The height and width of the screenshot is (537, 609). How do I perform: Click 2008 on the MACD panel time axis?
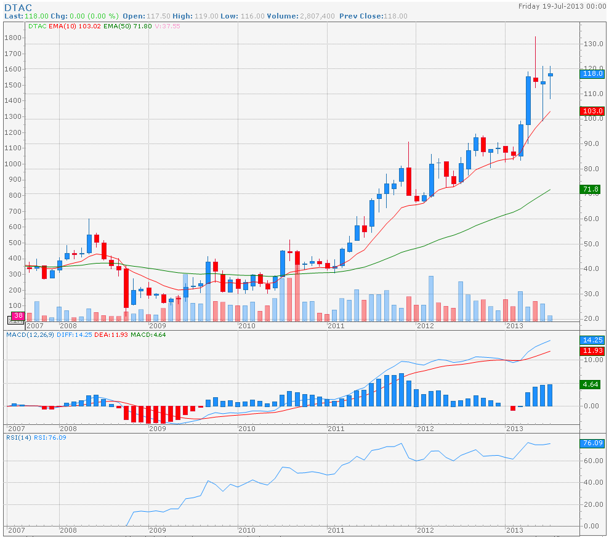(x=68, y=429)
